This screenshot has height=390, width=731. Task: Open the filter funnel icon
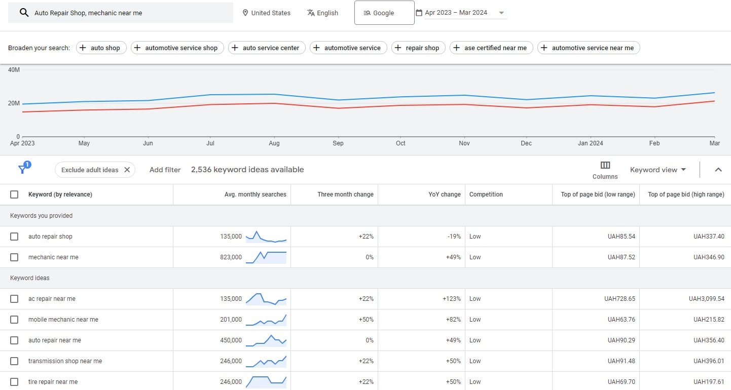click(x=23, y=169)
